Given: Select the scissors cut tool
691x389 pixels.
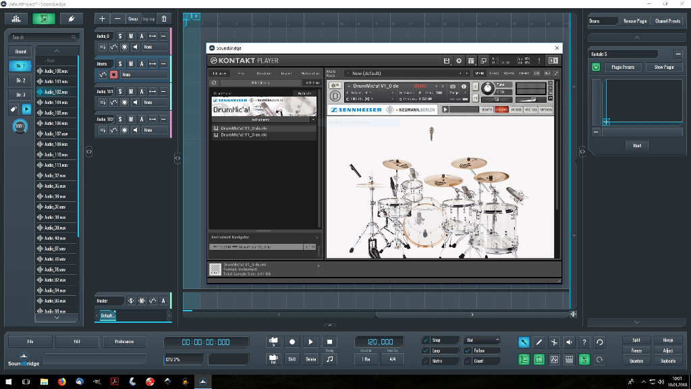Looking at the screenshot, I should (x=554, y=342).
